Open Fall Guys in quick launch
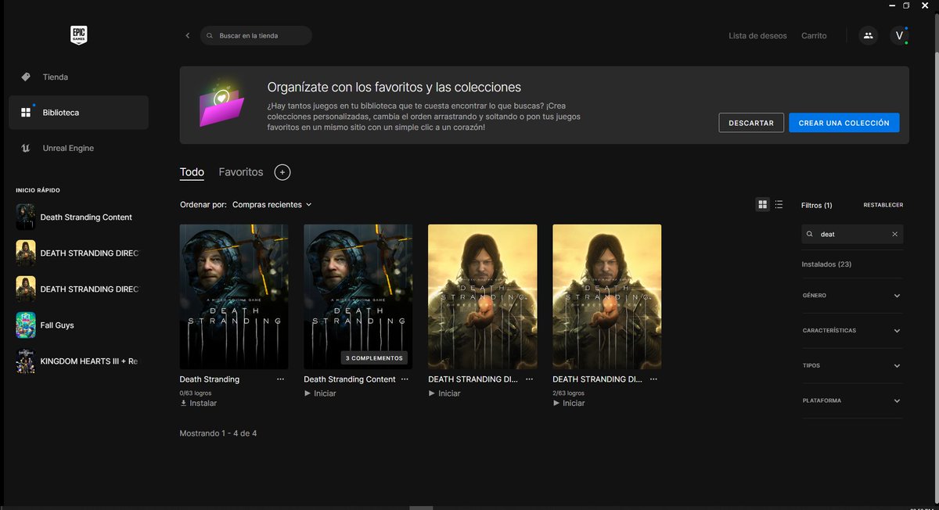939x510 pixels. (77, 325)
